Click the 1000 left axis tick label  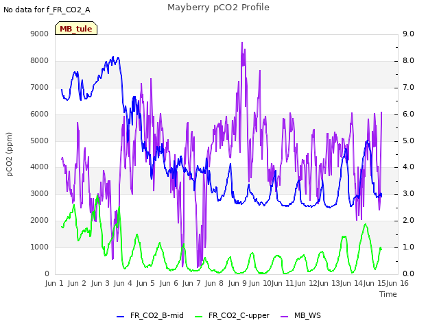point(40,247)
